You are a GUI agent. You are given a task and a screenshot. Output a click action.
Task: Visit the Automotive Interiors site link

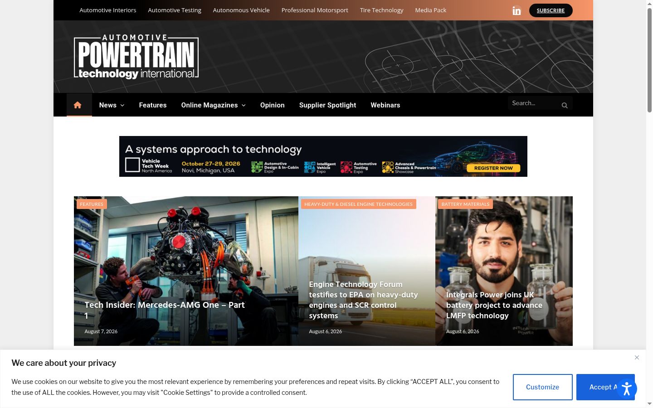pyautogui.click(x=108, y=10)
